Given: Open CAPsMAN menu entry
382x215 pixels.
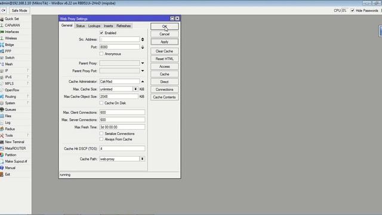Looking at the screenshot, I should pyautogui.click(x=12, y=25).
